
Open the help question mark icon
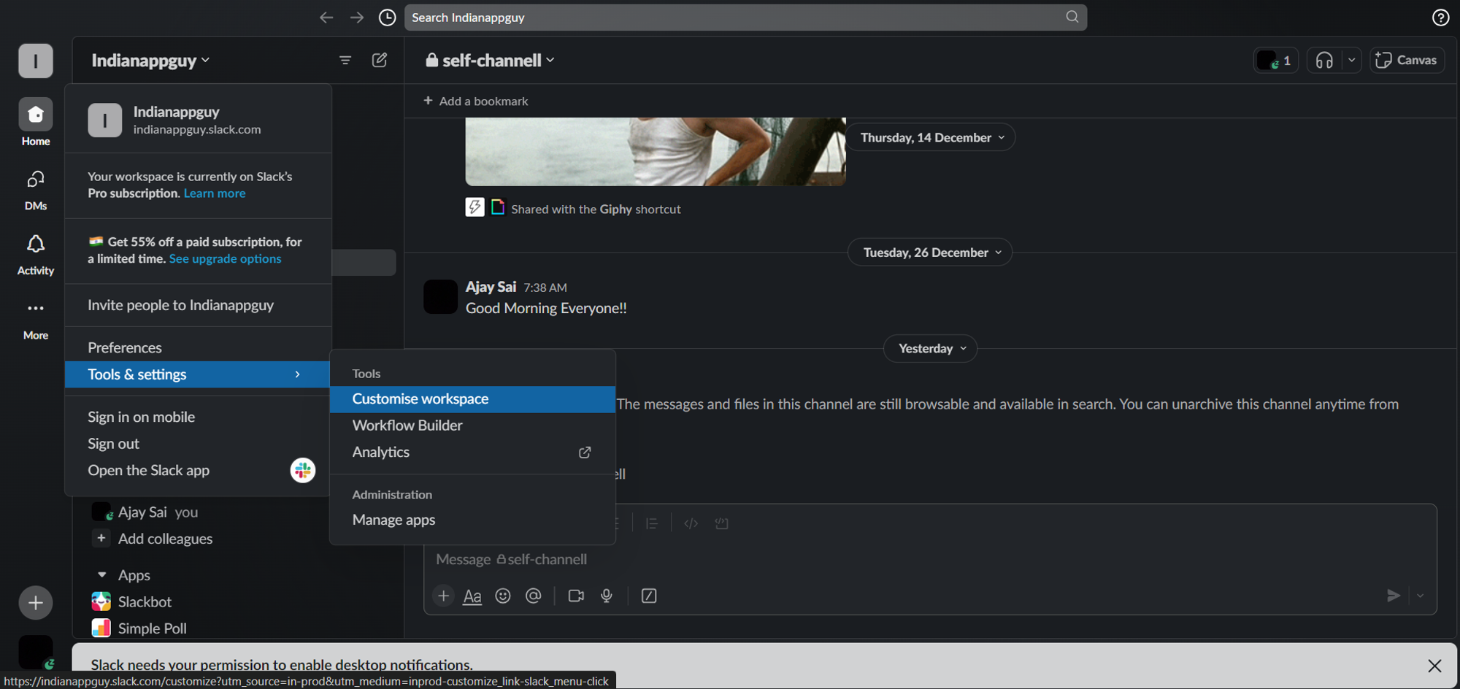tap(1440, 18)
